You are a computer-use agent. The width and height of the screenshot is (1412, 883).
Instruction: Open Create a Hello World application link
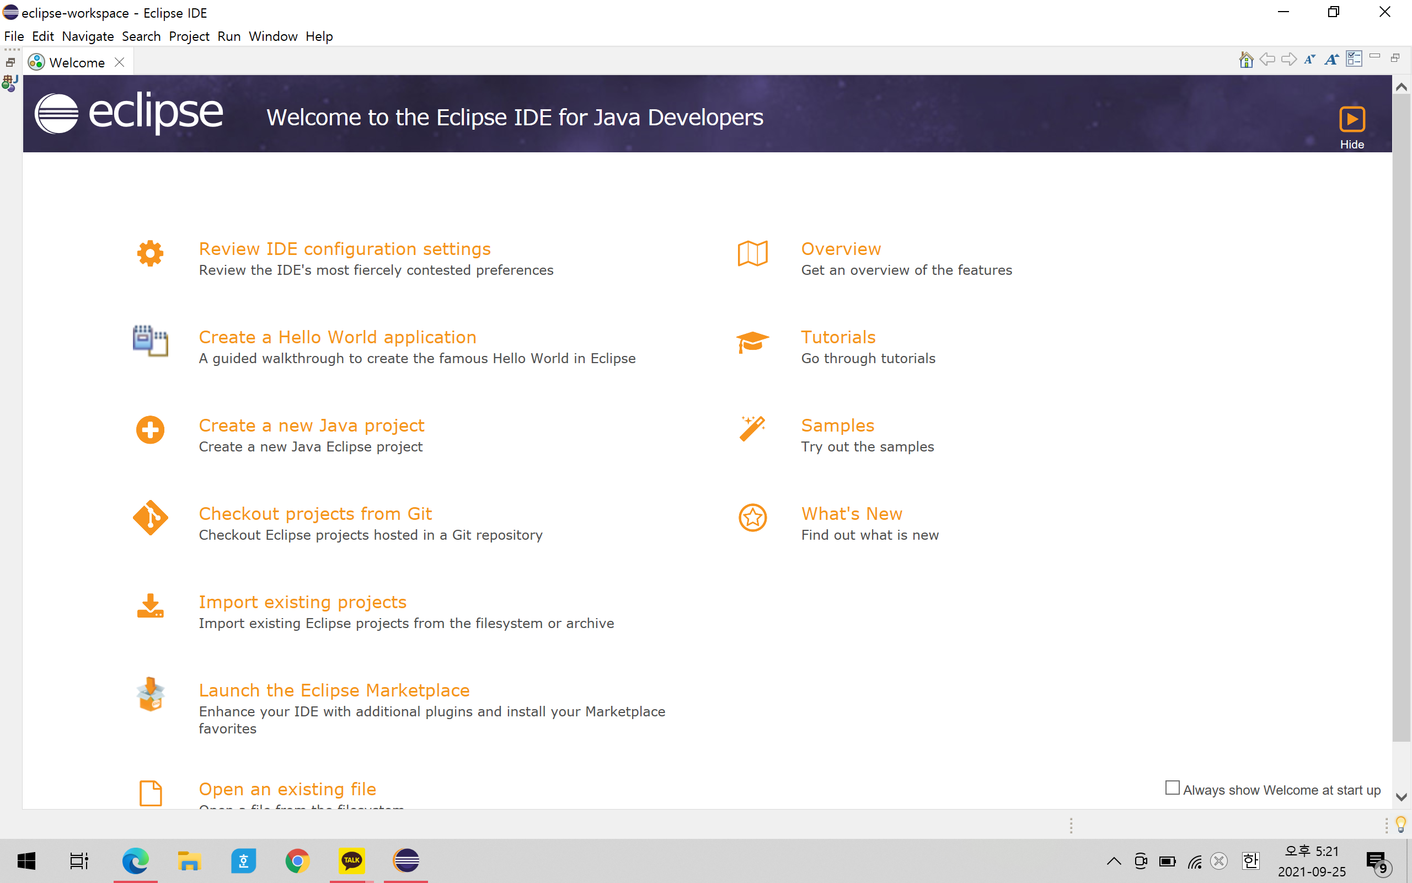point(337,337)
